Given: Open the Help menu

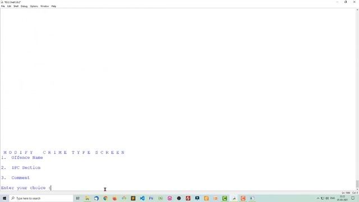Looking at the screenshot, I should [54, 6].
